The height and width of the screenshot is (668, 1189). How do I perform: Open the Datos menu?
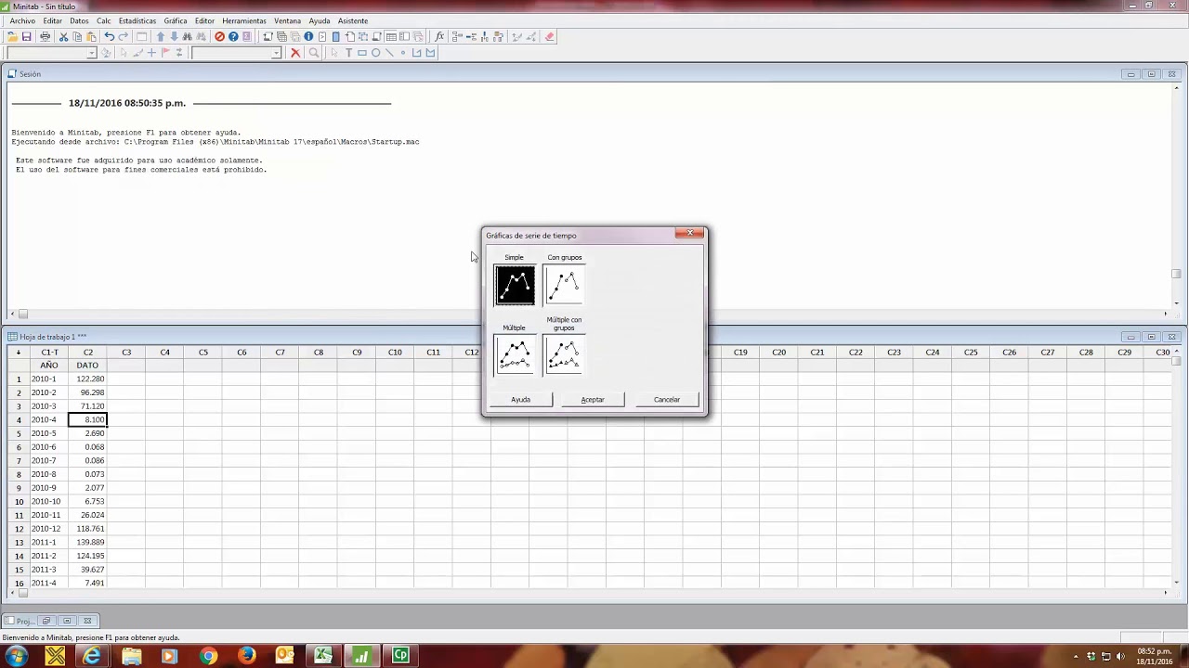pyautogui.click(x=79, y=20)
